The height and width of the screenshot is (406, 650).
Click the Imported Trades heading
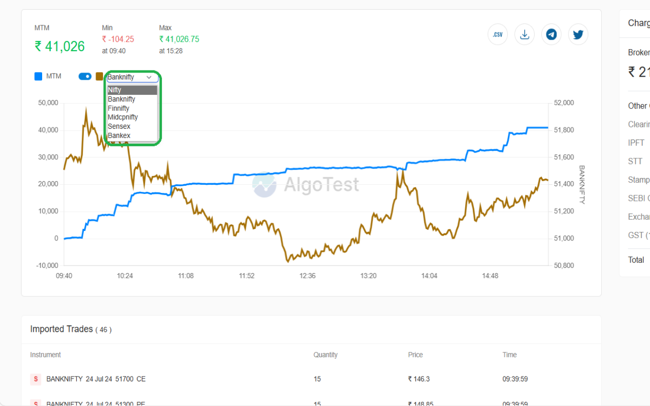[x=61, y=329]
